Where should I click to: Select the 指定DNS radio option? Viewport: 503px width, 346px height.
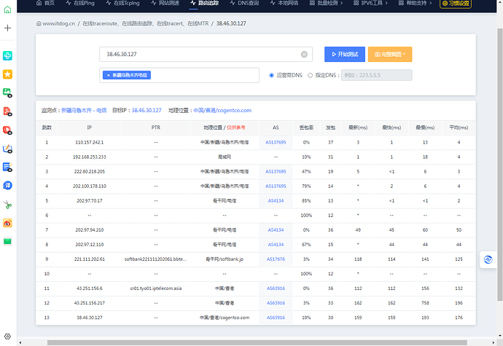(x=310, y=75)
